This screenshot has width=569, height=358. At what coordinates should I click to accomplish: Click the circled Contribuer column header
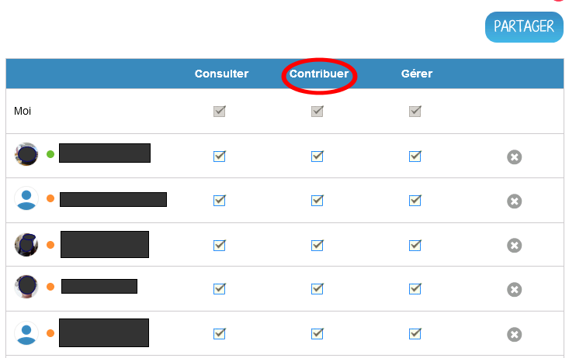click(319, 74)
